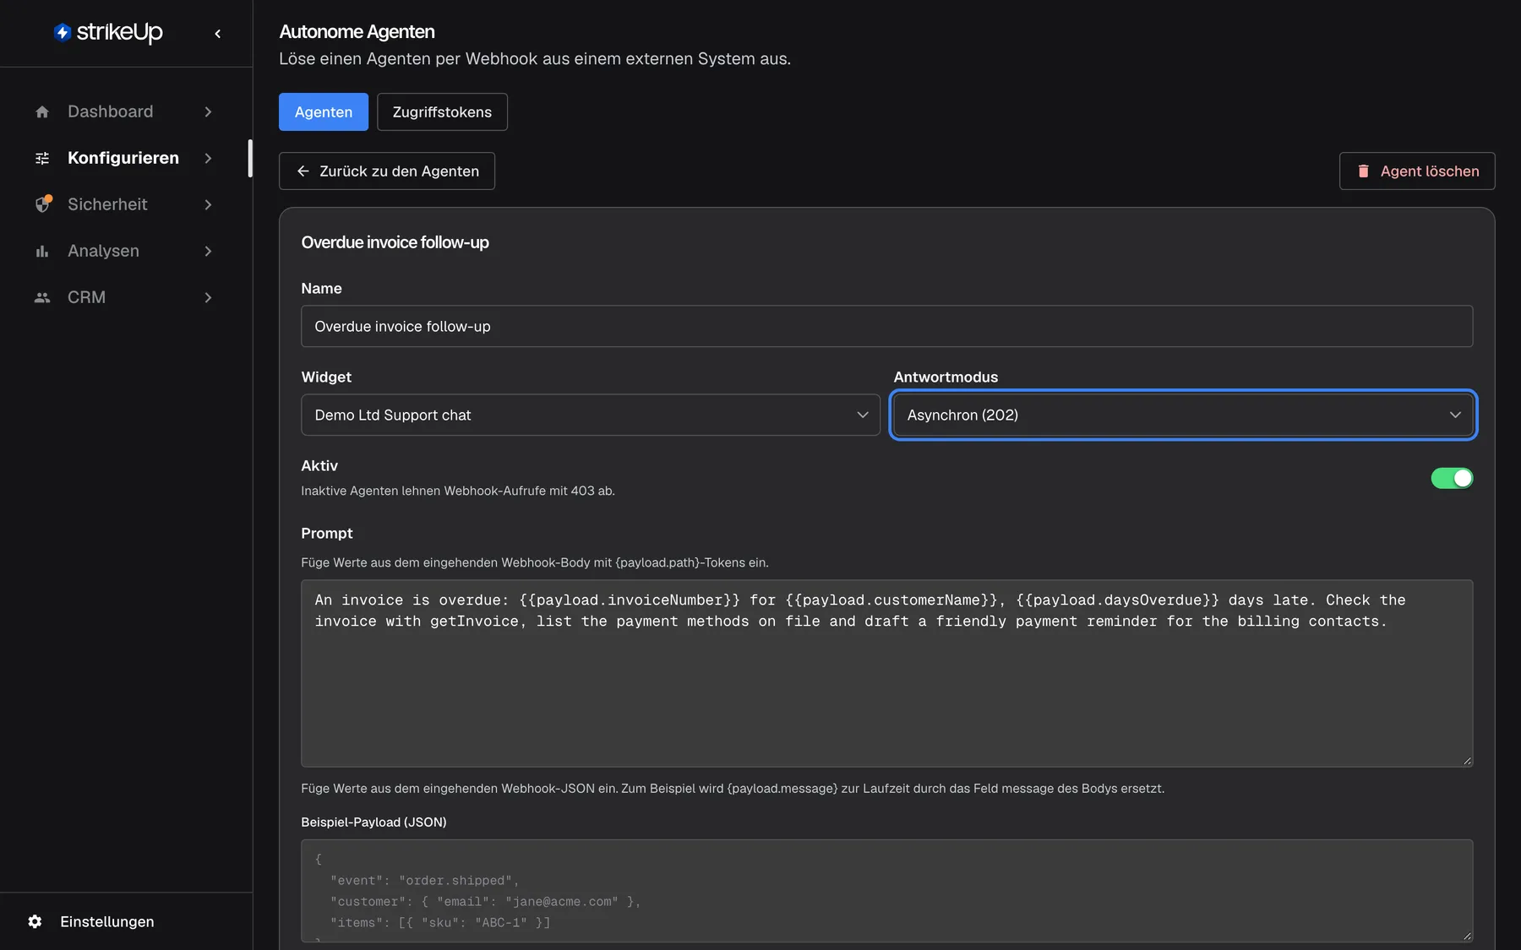Switch to the Agenten tab
Image resolution: width=1521 pixels, height=950 pixels.
coord(324,111)
